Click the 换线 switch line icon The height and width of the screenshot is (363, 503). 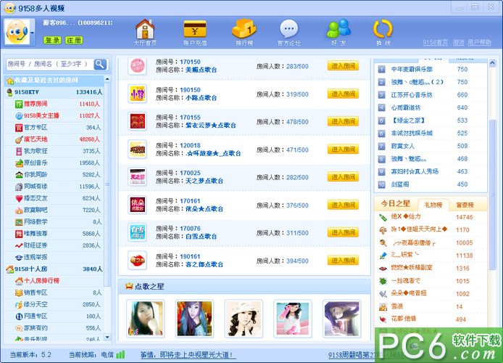[383, 32]
